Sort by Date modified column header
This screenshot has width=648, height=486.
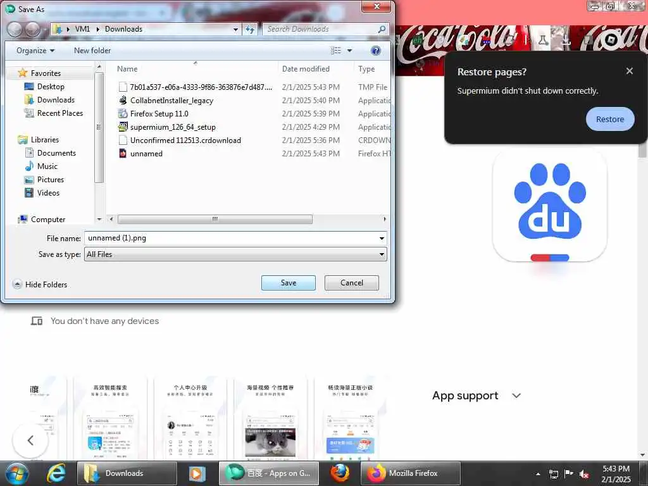[x=306, y=68]
